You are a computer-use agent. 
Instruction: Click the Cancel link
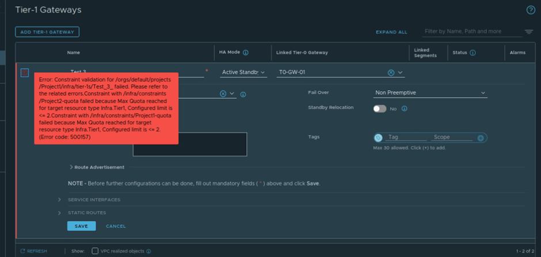116,226
